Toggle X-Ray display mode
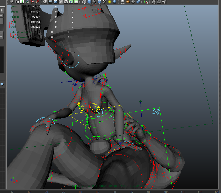The width and height of the screenshot is (221, 193). [x=154, y=2]
